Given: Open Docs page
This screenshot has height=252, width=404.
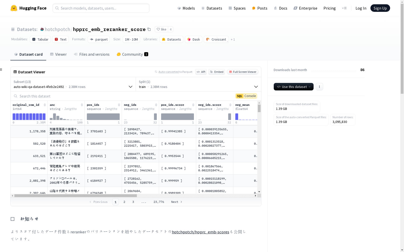Looking at the screenshot, I should 281,8.
